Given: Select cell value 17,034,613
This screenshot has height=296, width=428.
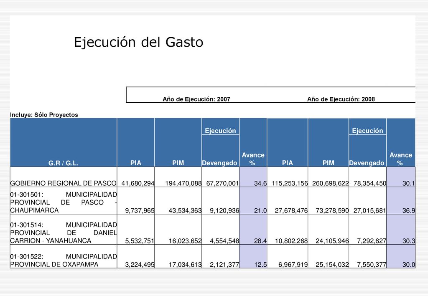Looking at the screenshot, I should click(185, 265).
